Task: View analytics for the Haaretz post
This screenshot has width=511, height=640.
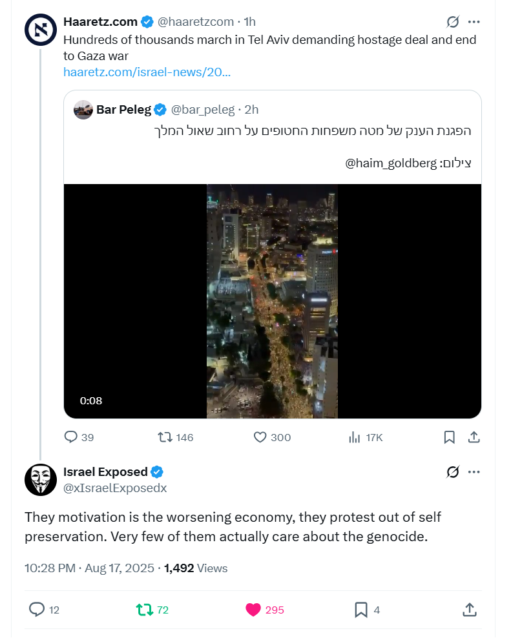Action: point(355,437)
